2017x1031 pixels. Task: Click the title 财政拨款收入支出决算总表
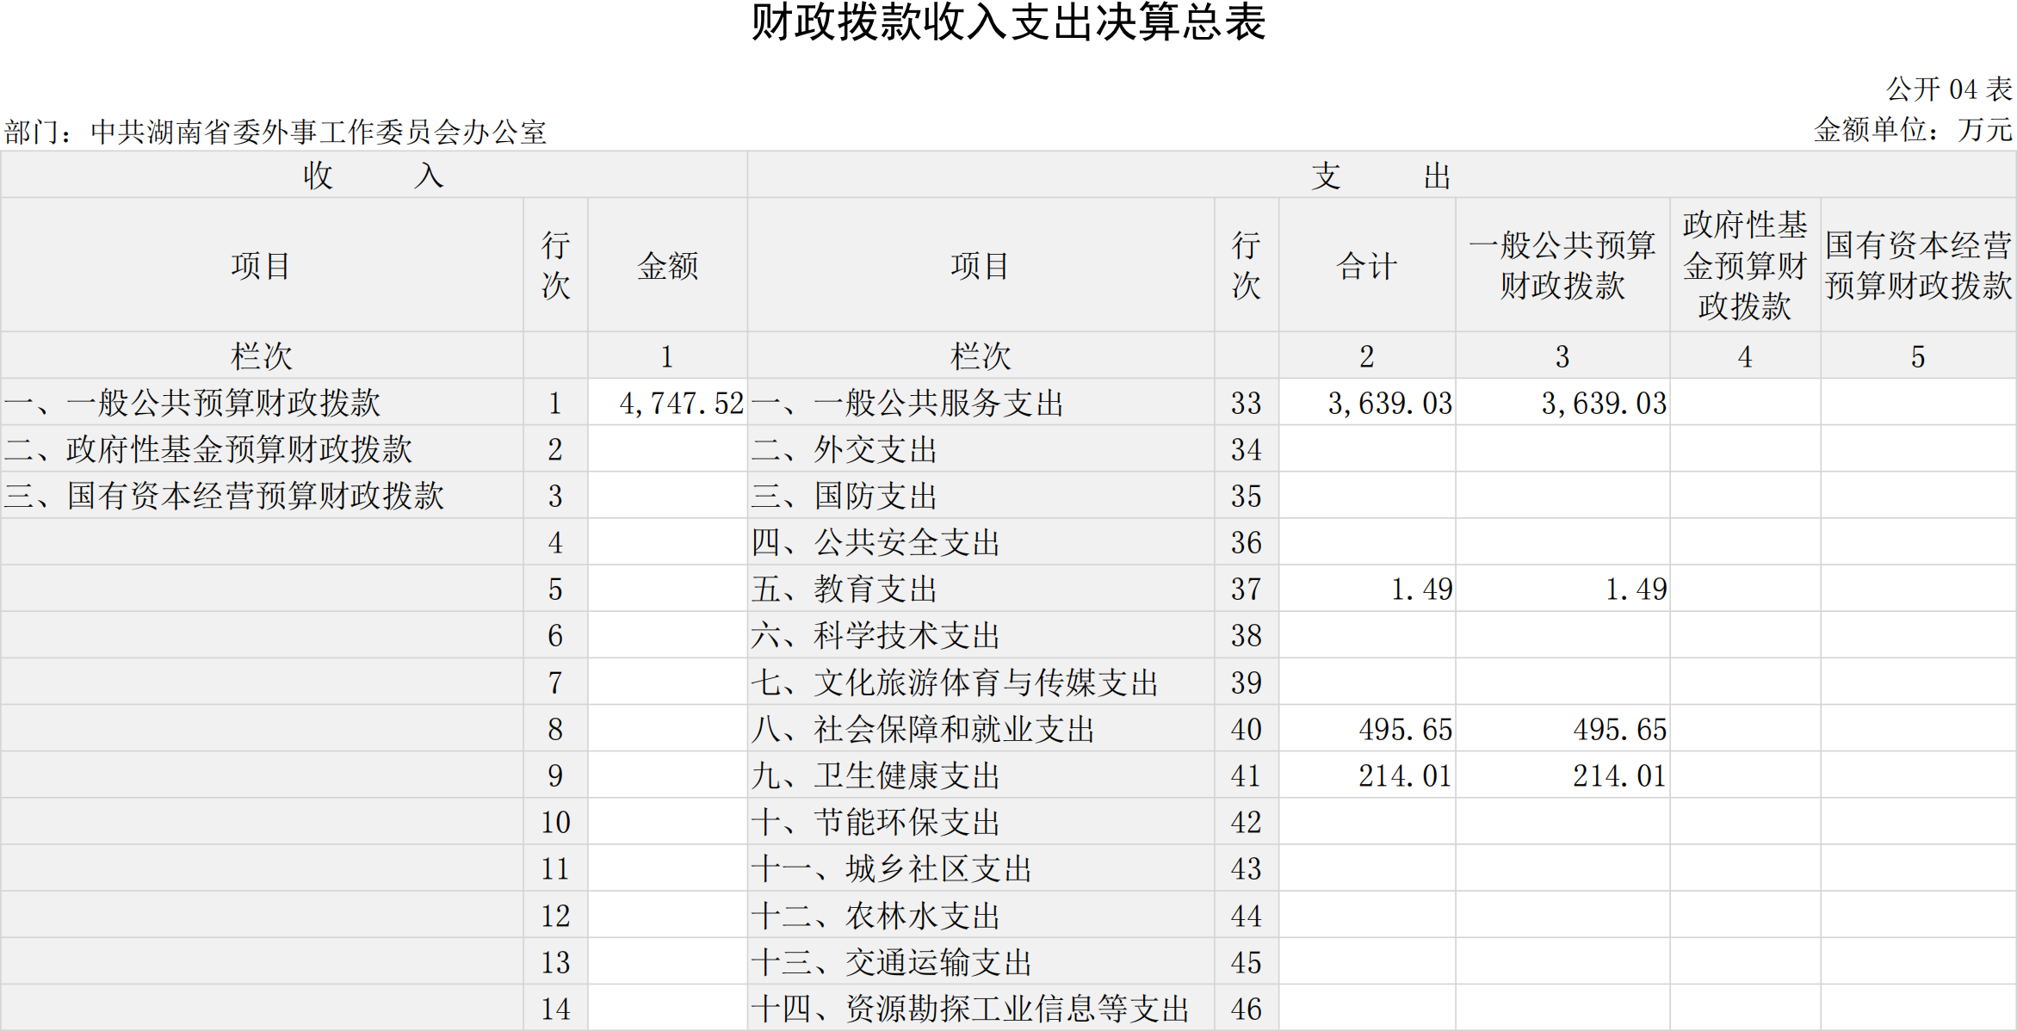tap(1008, 23)
